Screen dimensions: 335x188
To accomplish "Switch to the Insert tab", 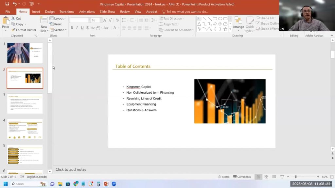I will pyautogui.click(x=36, y=12).
